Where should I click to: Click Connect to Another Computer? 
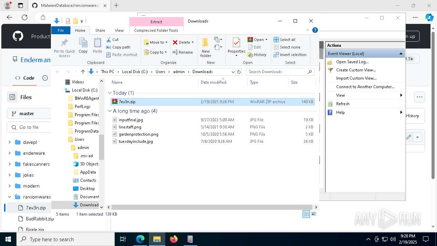pos(365,87)
